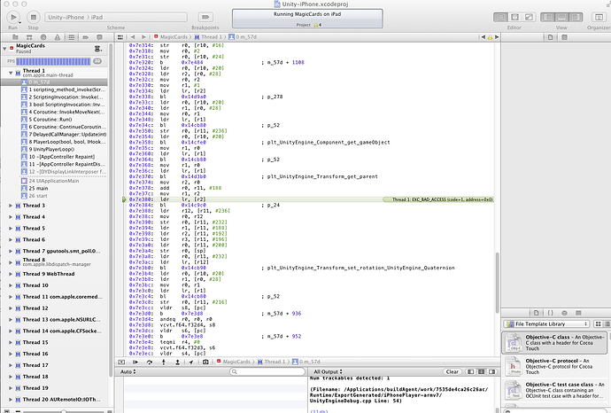Open the Unity-iPhone iPad scheme selector
This screenshot has width=611, height=413.
116,17
